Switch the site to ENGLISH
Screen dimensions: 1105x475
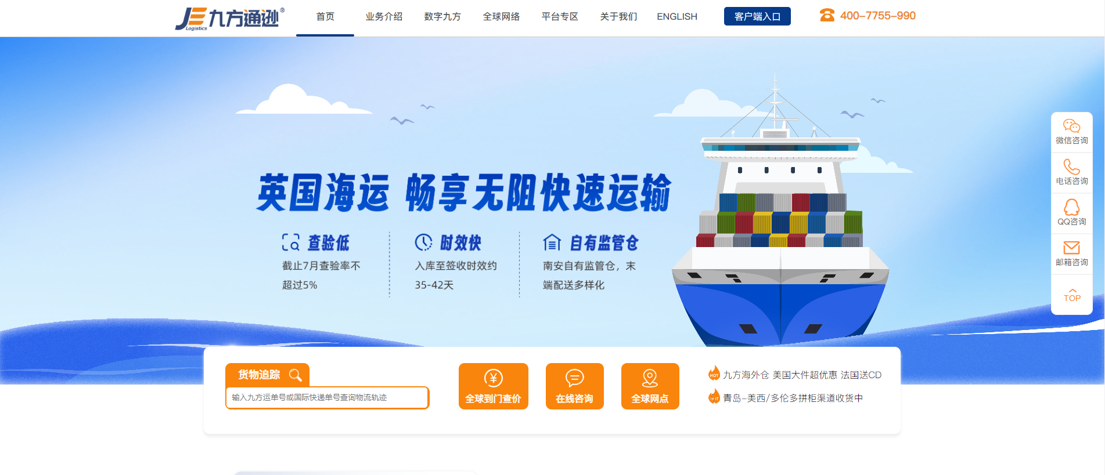coord(677,17)
